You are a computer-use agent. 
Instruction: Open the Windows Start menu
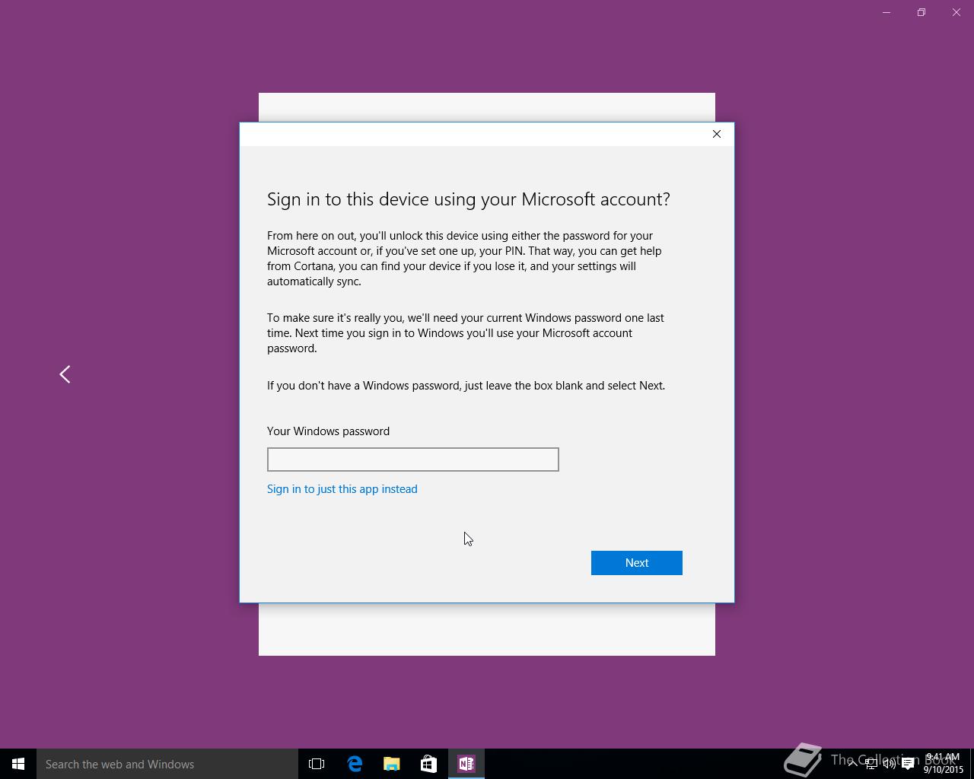(x=18, y=764)
